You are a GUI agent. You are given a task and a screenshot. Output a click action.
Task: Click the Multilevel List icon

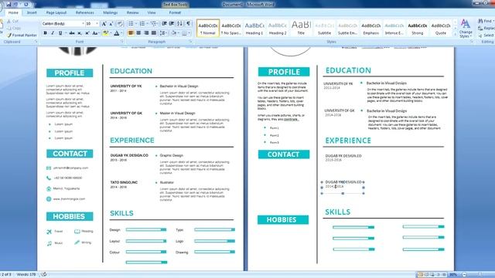coord(153,24)
